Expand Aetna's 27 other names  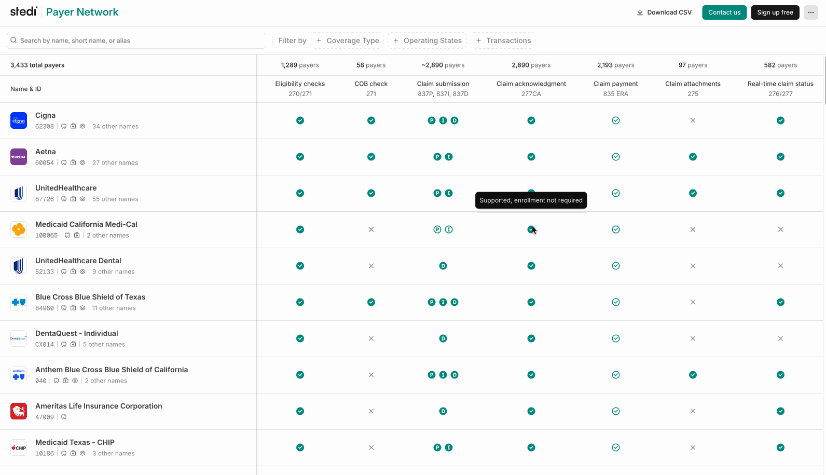coord(115,162)
